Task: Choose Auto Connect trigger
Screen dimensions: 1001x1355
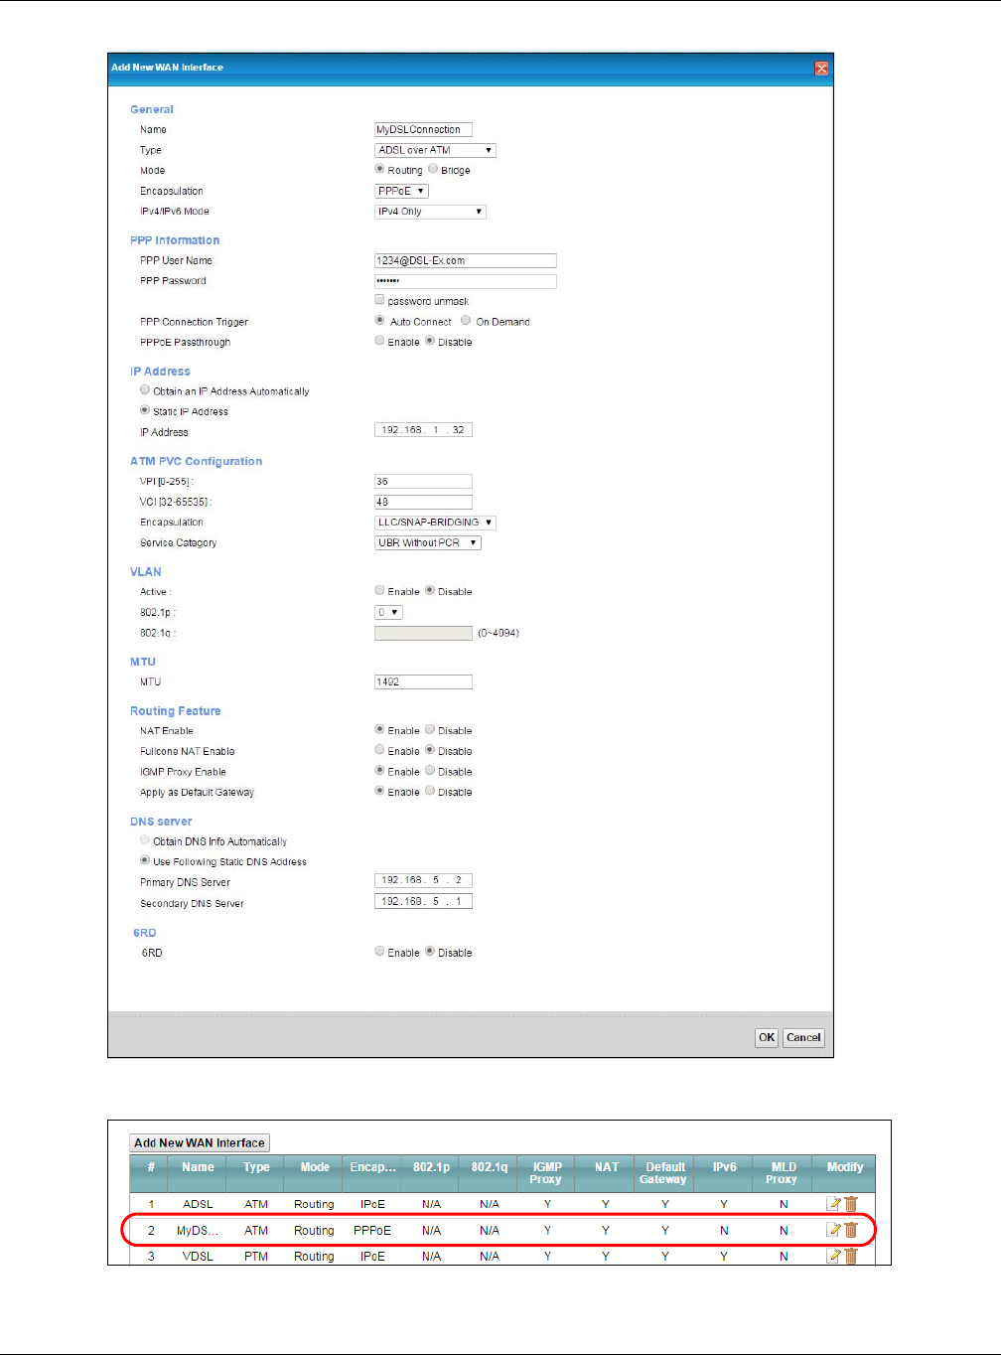Action: point(379,320)
